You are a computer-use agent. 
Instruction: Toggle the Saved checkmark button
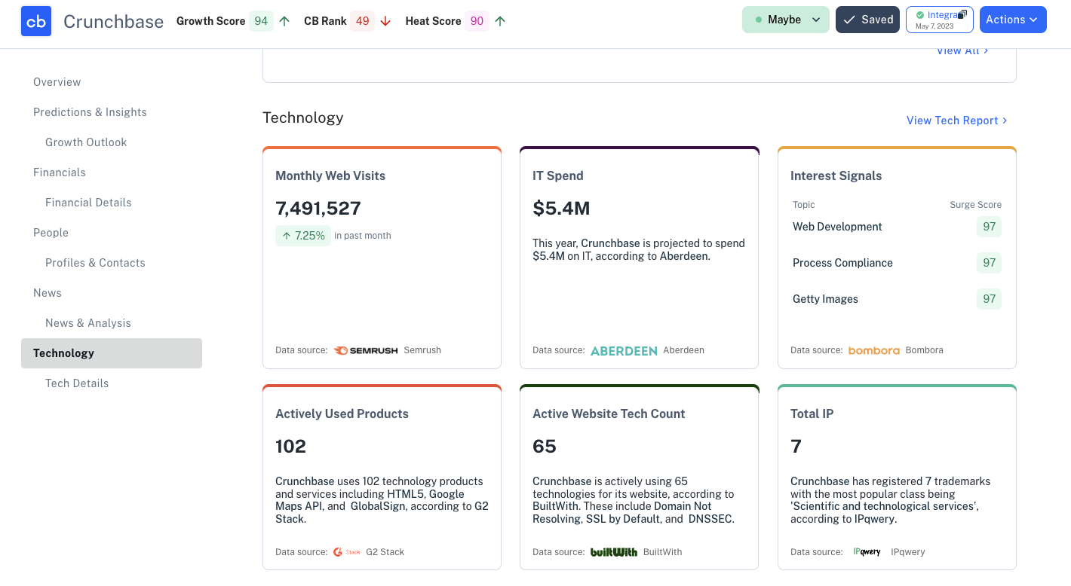pyautogui.click(x=867, y=20)
